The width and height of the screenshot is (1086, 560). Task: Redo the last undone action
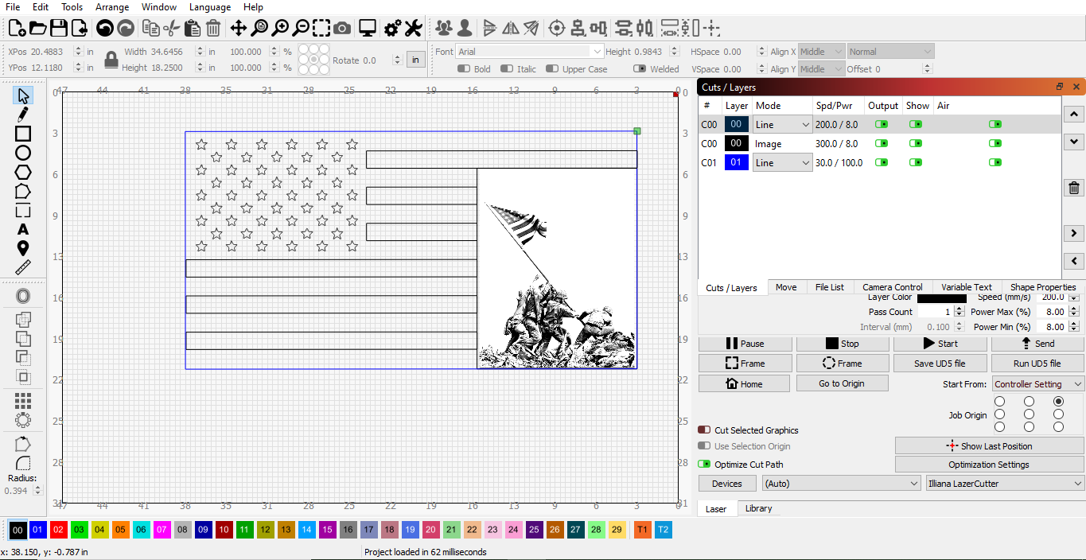[x=126, y=29]
